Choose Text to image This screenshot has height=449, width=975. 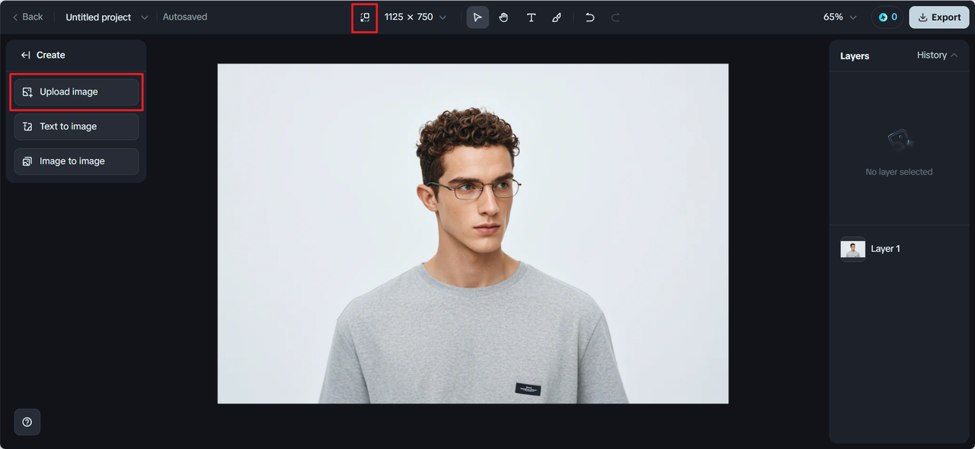pyautogui.click(x=76, y=126)
